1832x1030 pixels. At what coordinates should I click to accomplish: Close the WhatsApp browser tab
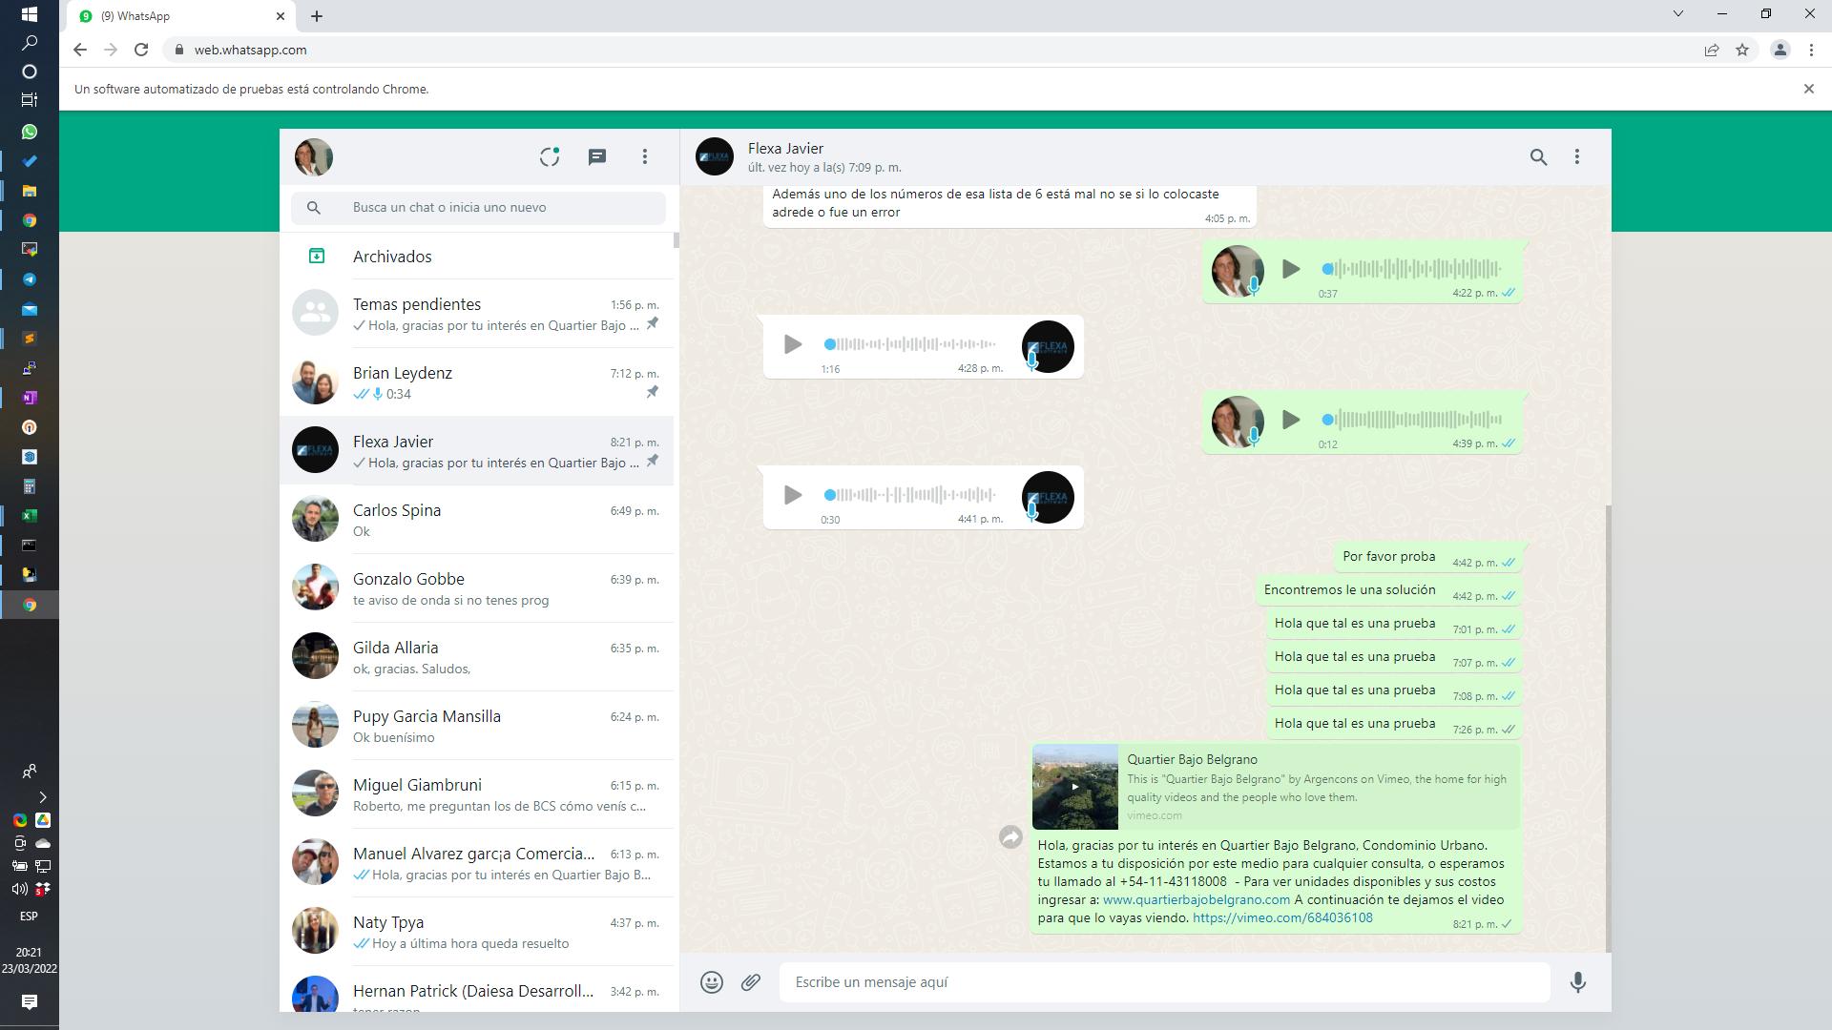pos(281,16)
